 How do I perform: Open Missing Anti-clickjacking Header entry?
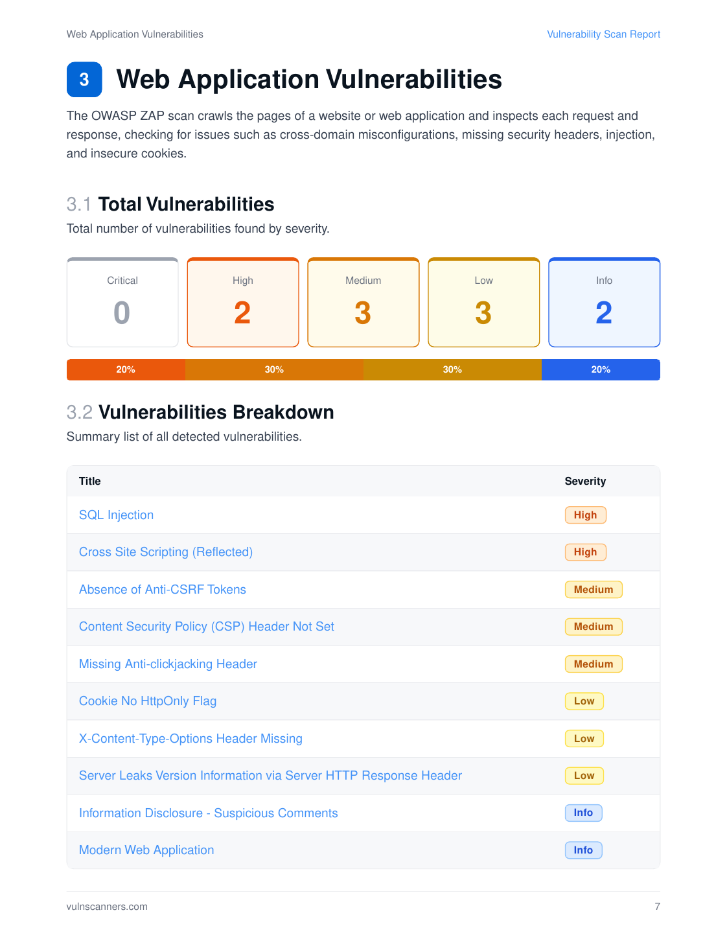tap(168, 664)
